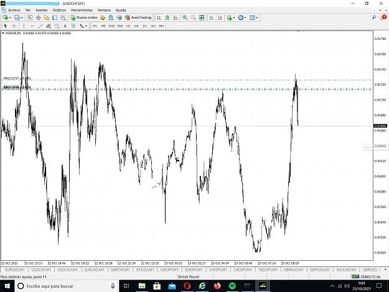Open the Data Window crosshair-target icon
This screenshot has width=389, height=292.
coord(38,17)
